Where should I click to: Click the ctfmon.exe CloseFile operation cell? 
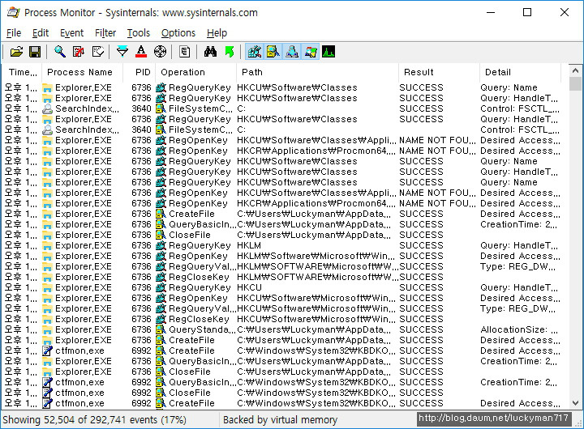pos(190,393)
